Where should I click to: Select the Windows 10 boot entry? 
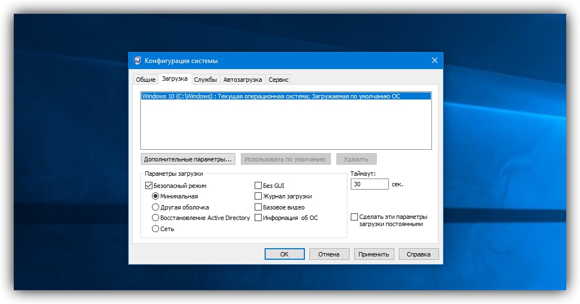point(271,96)
